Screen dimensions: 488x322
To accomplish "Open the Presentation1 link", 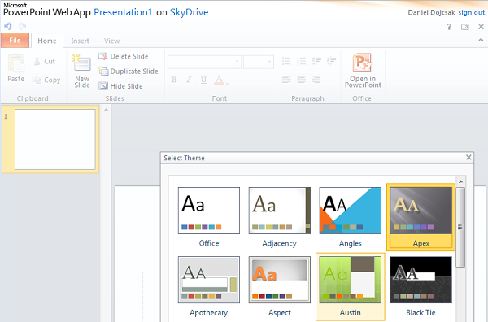I will [124, 12].
